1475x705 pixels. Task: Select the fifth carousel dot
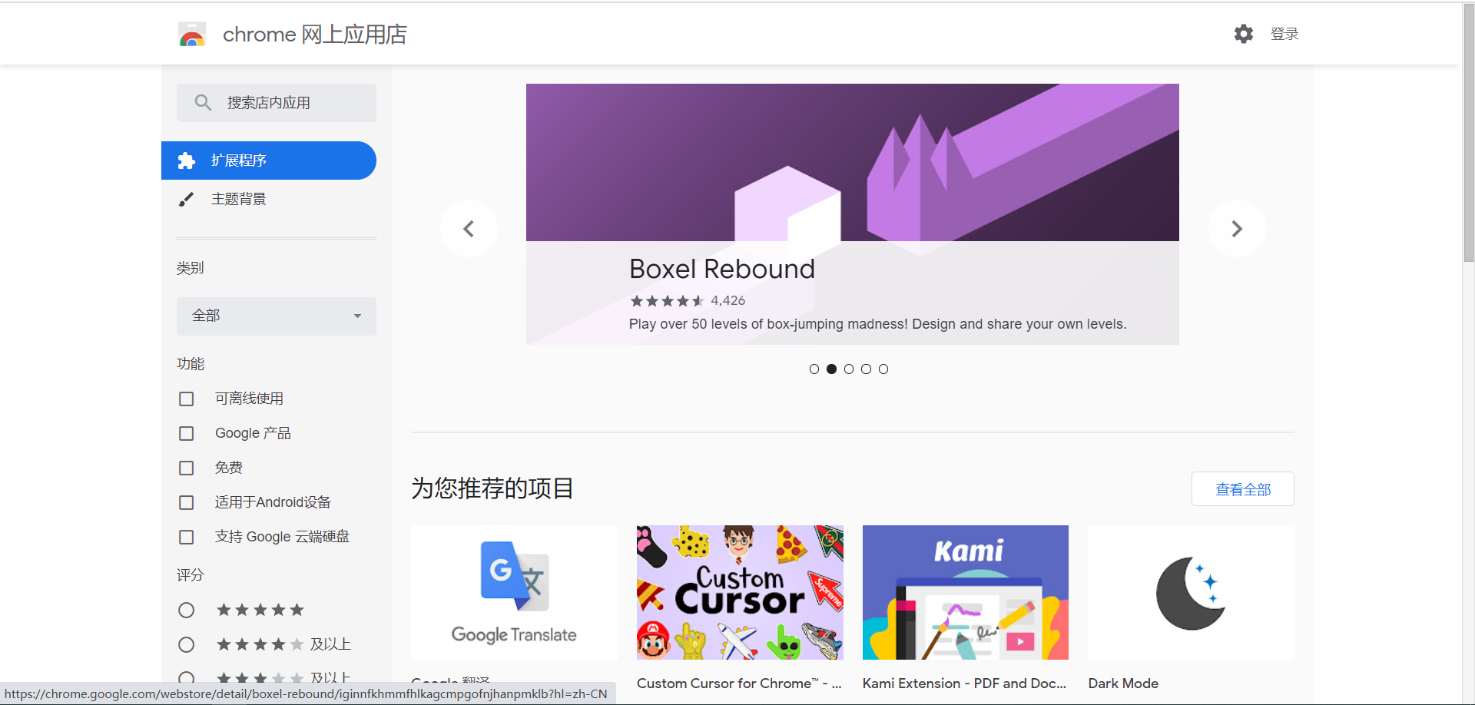click(x=883, y=369)
